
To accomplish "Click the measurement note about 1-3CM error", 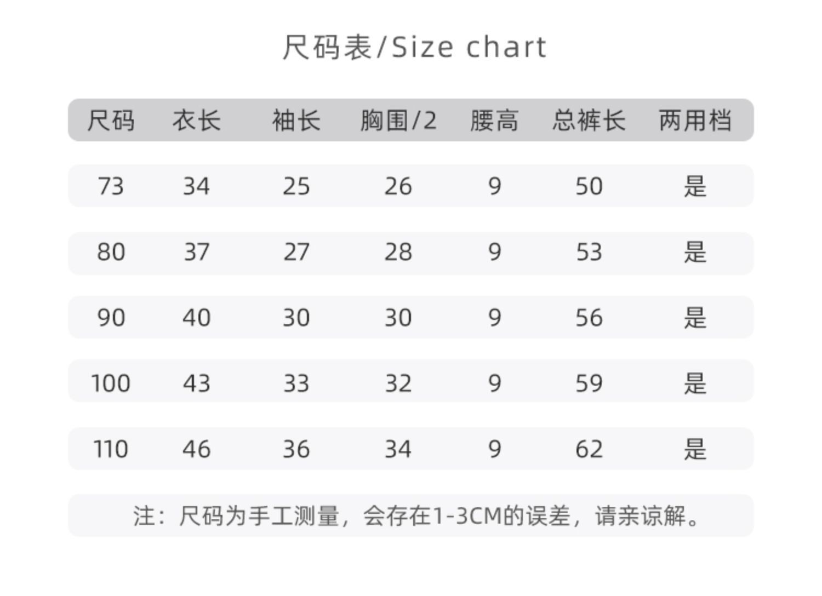I will [x=415, y=516].
